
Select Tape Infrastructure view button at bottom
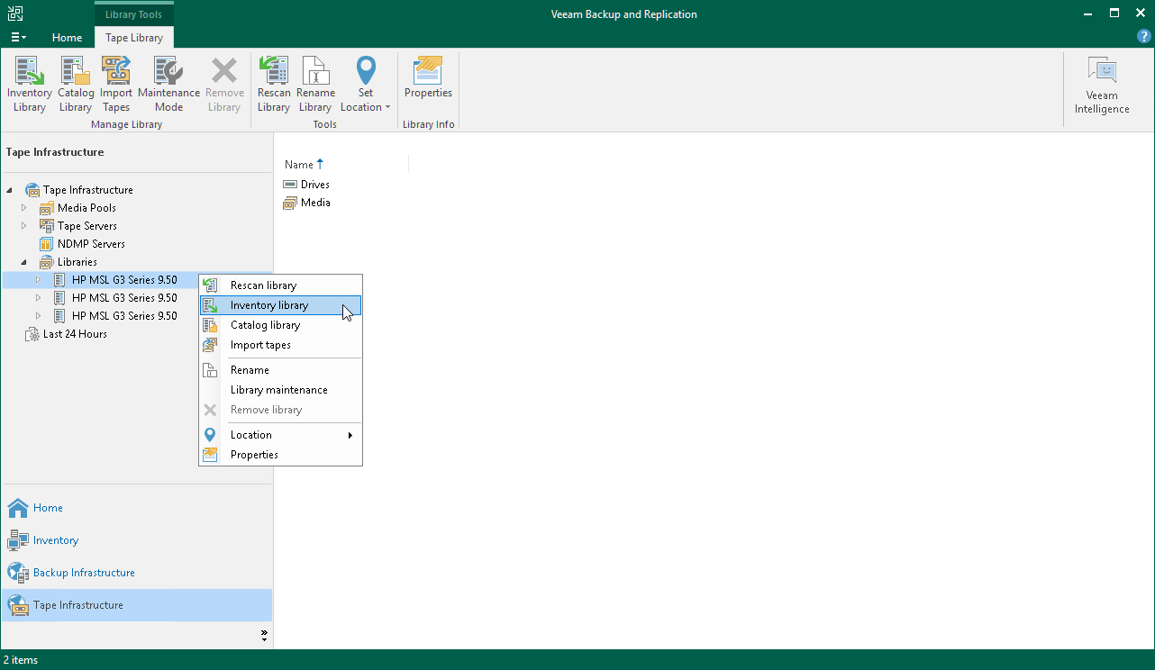[x=136, y=605]
